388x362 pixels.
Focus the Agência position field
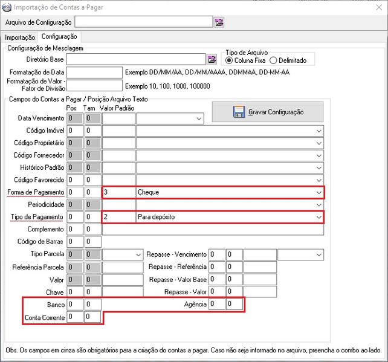click(216, 304)
